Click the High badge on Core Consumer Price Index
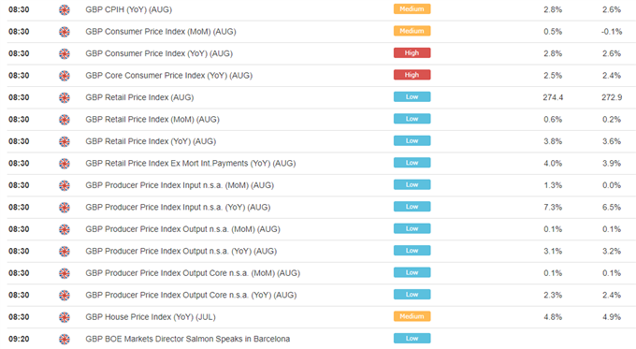Viewport: 636px width, 349px height. coord(412,75)
